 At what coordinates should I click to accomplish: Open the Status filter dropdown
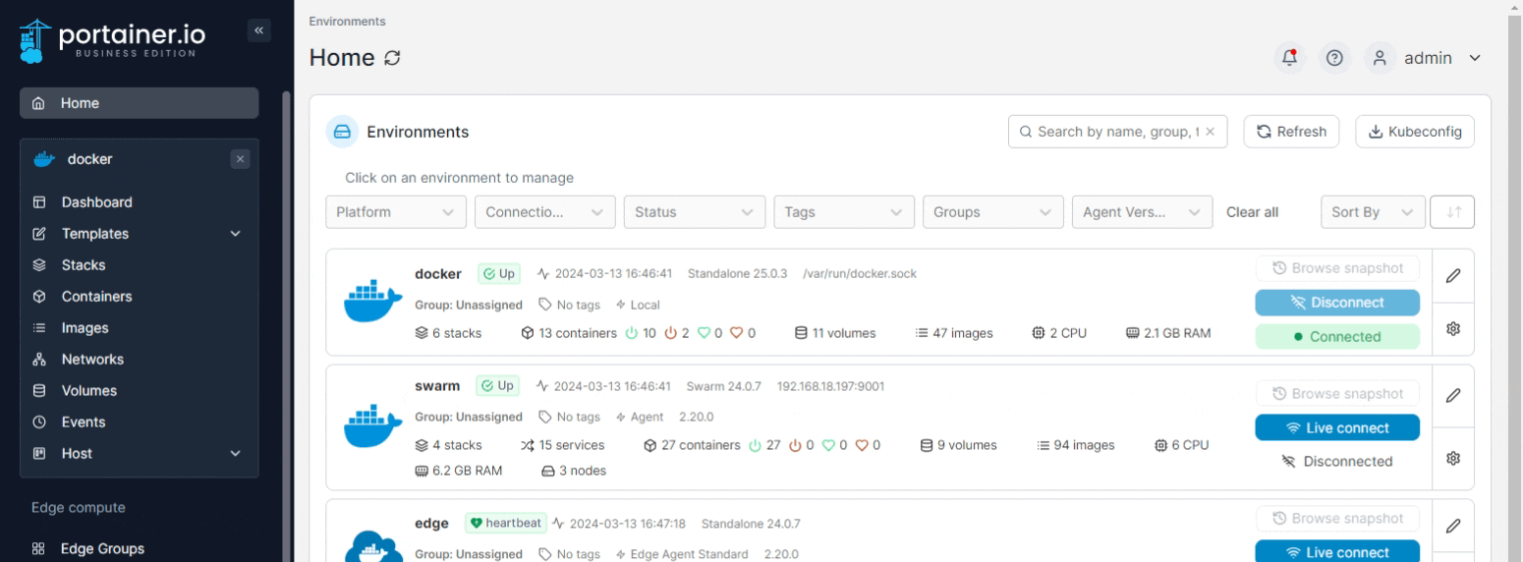pyautogui.click(x=694, y=212)
